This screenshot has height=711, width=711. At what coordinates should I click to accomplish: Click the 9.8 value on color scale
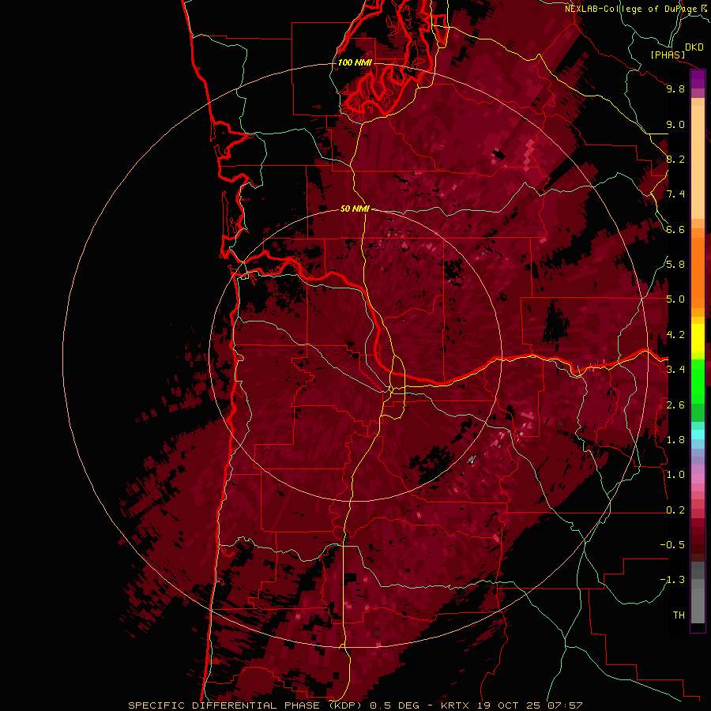tap(675, 88)
